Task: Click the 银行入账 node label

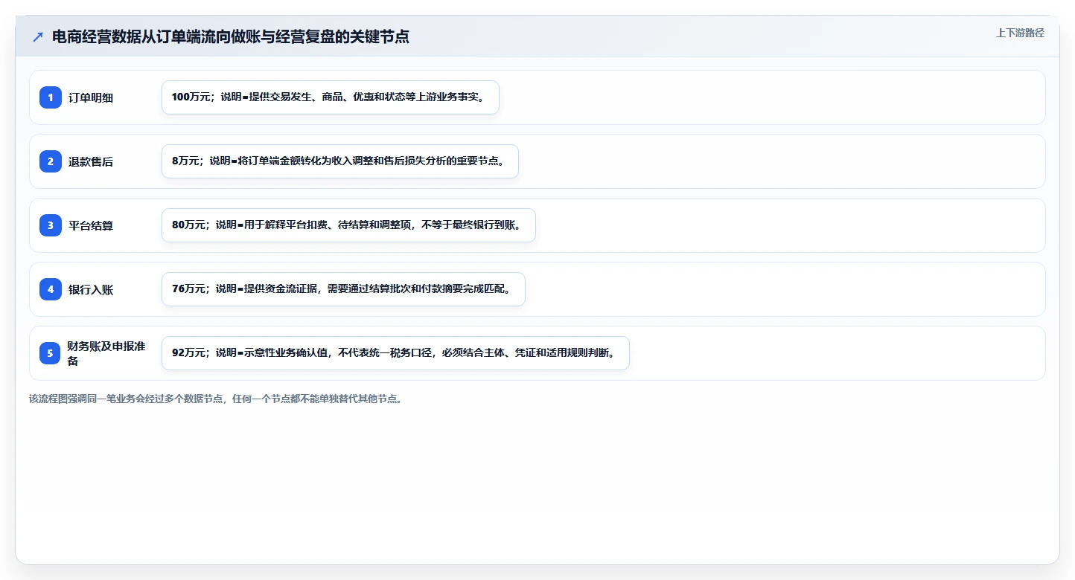Action: (x=91, y=289)
